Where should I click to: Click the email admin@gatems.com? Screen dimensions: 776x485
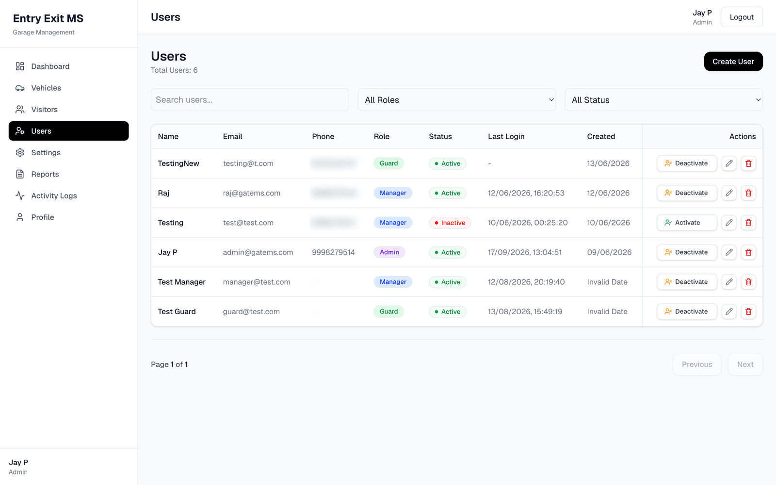[258, 252]
